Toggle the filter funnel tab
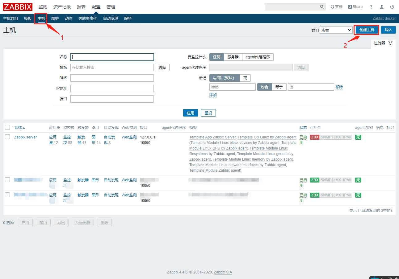The width and height of the screenshot is (399, 279). pyautogui.click(x=383, y=43)
